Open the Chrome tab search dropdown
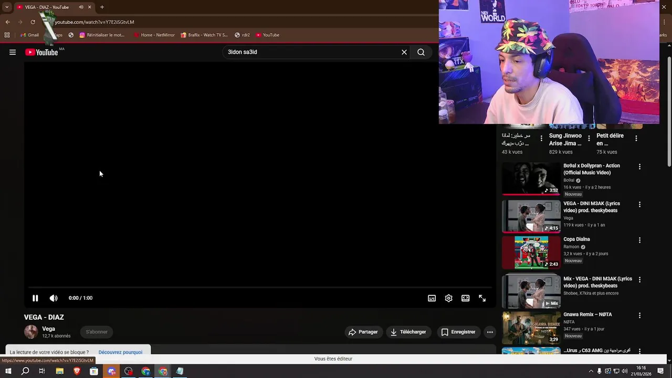This screenshot has width=672, height=378. [x=7, y=7]
